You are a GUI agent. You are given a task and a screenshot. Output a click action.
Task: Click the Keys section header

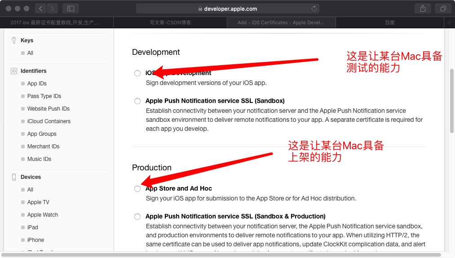click(x=27, y=40)
